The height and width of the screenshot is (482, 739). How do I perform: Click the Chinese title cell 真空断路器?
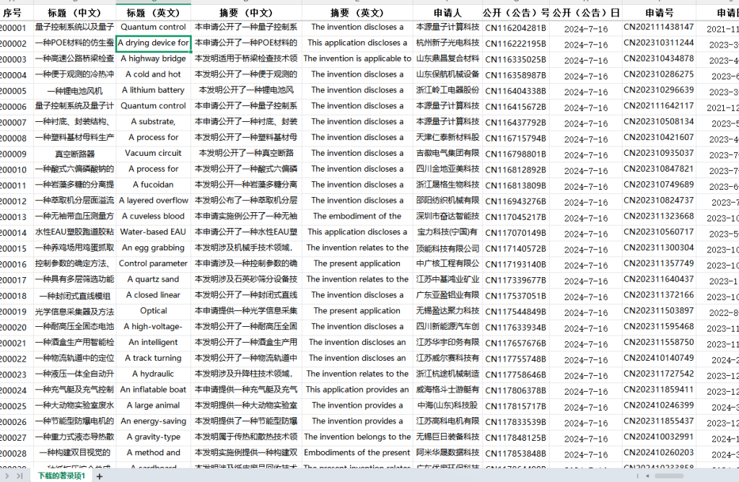point(74,154)
